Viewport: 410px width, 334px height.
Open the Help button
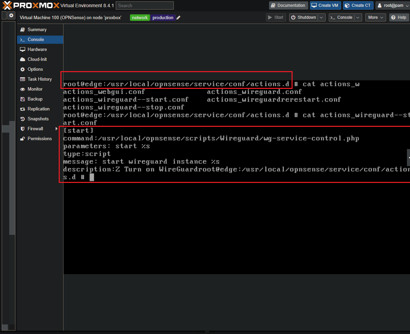[399, 17]
